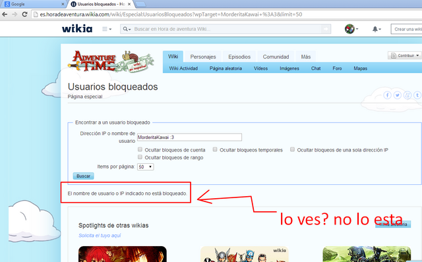Screen dimensions: 422x262
Task: Go to Página aleatoria
Action: 226,68
